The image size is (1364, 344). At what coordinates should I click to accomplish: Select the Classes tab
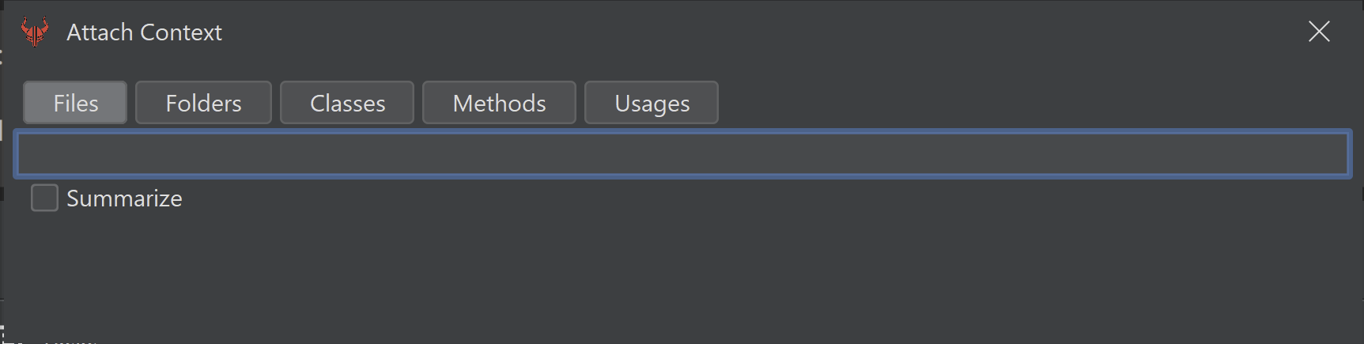click(347, 103)
